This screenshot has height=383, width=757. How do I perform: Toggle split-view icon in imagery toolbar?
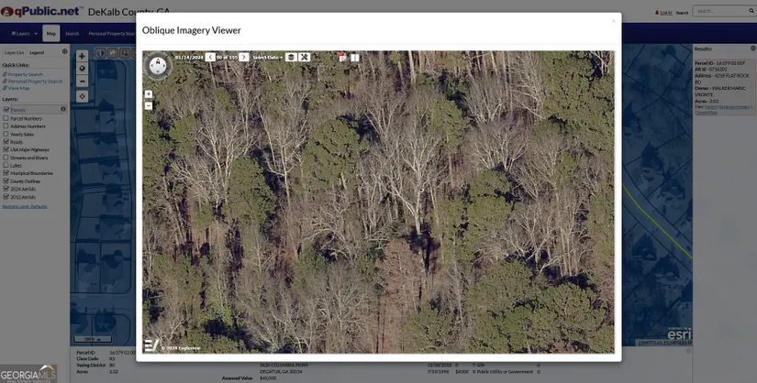355,57
